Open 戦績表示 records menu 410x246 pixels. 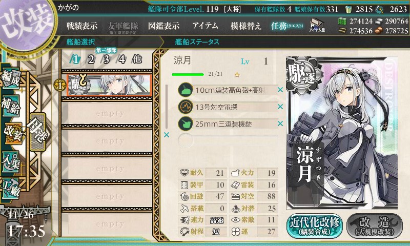pos(82,26)
